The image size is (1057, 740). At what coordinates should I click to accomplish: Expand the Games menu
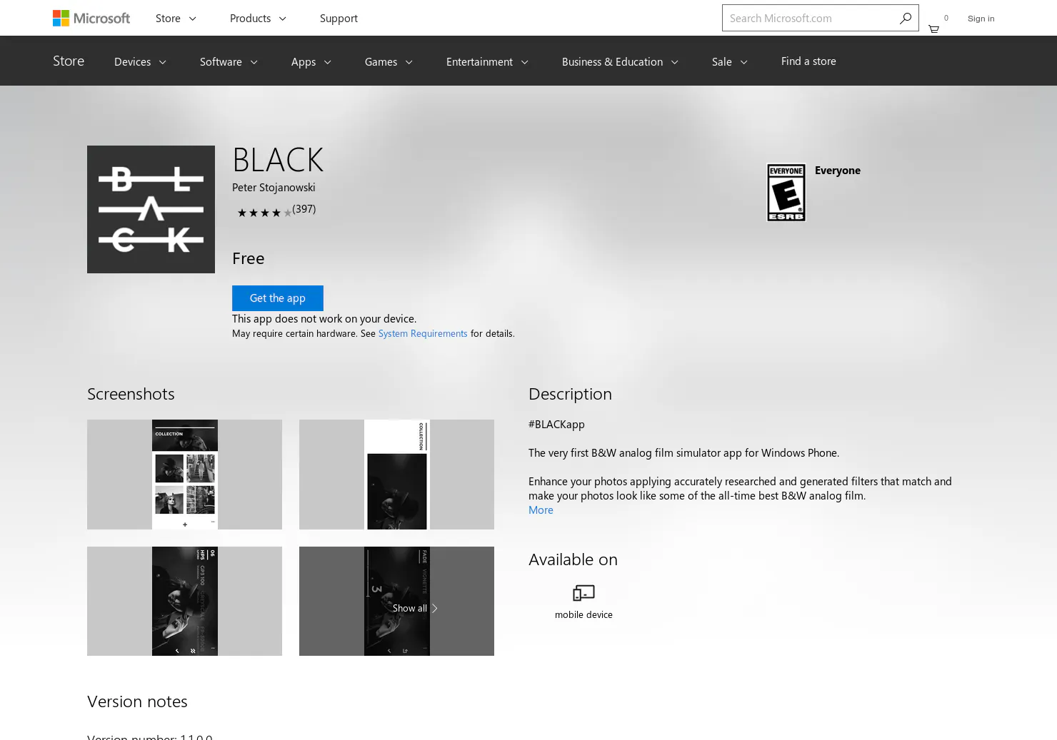coord(389,61)
